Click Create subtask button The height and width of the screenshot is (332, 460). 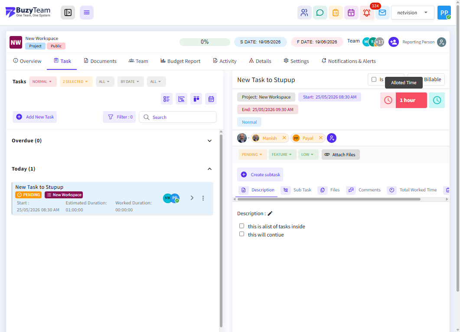260,174
